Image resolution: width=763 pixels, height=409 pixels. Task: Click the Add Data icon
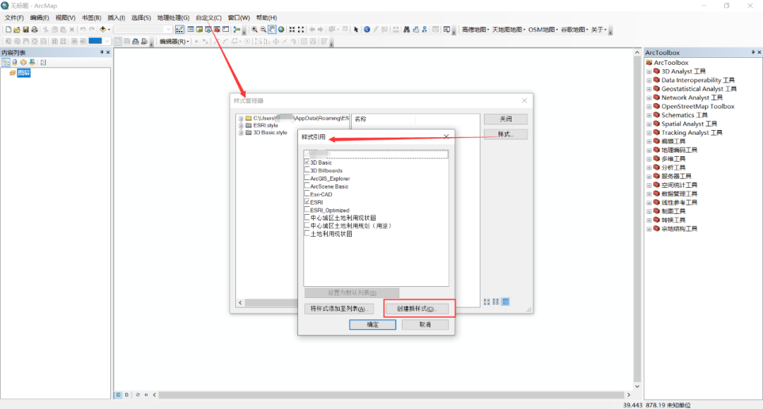102,30
